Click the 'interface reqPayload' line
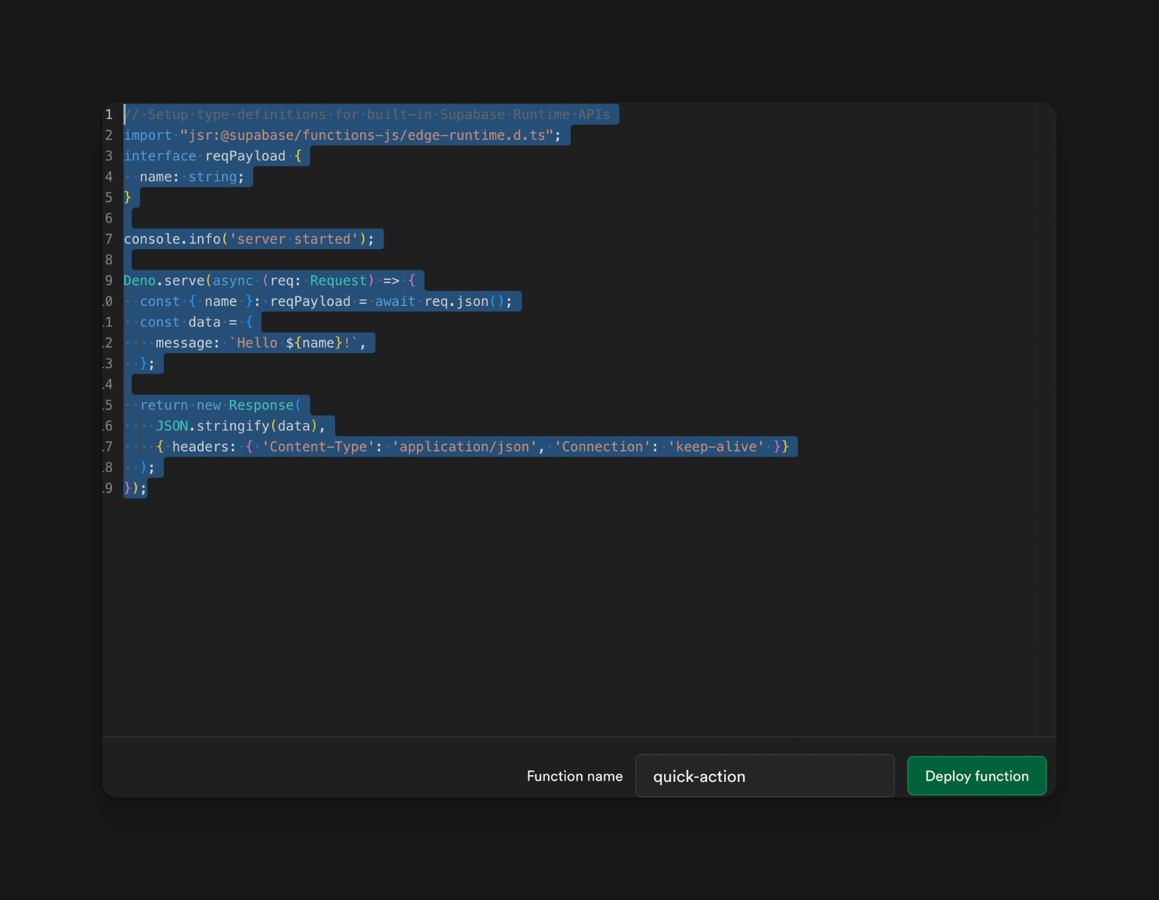 pyautogui.click(x=212, y=156)
